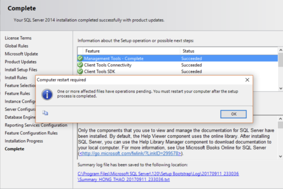Click green check beside Client Tools Connectivity

pyautogui.click(x=80, y=65)
